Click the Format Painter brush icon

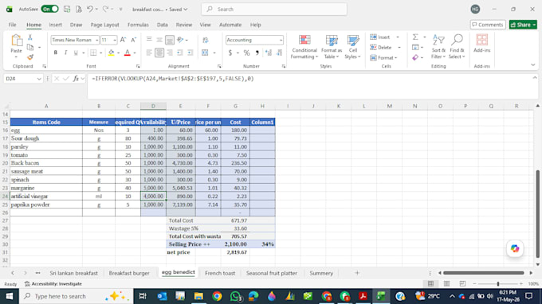(30, 57)
